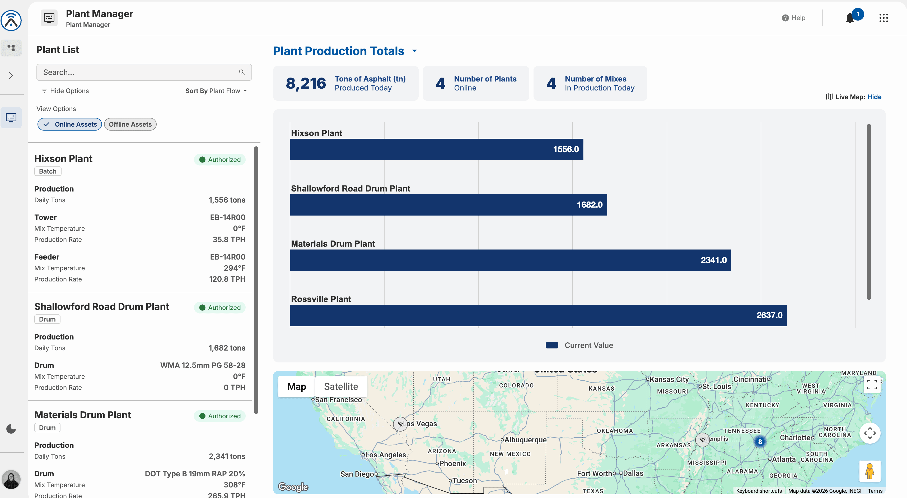Select the Map view tab
The width and height of the screenshot is (907, 498).
coord(296,386)
